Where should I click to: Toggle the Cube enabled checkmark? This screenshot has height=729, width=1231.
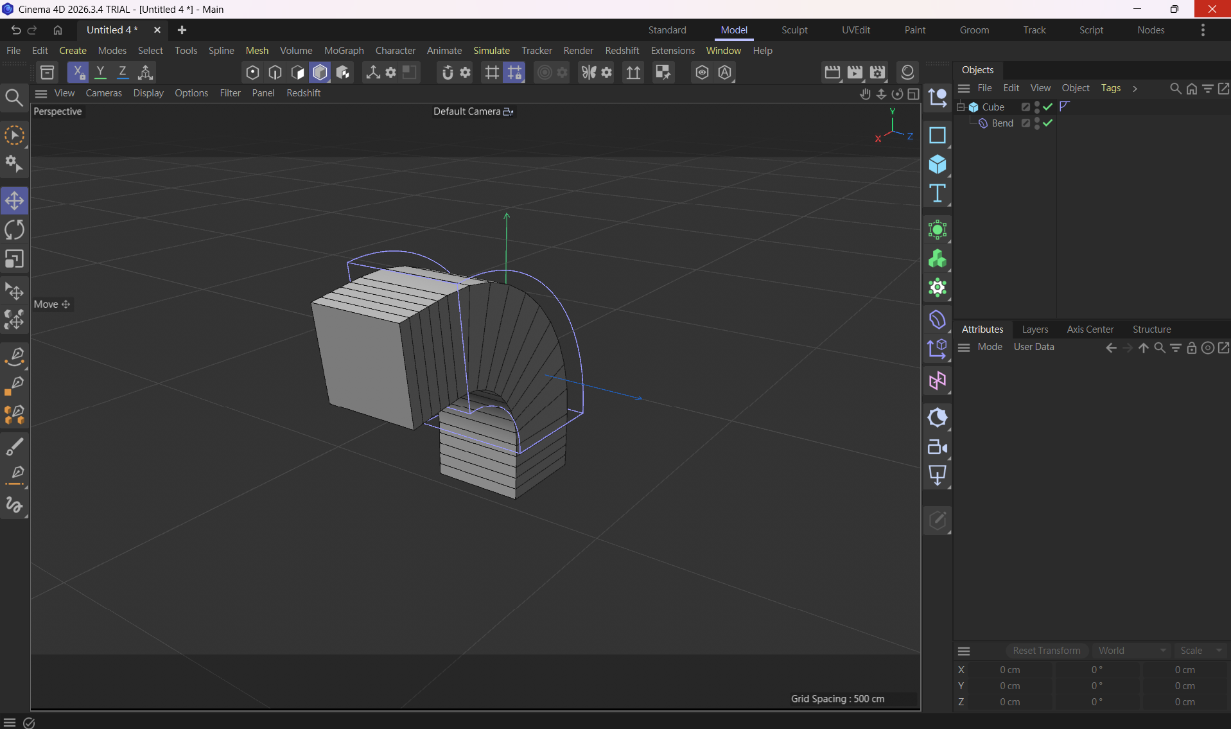(1048, 107)
